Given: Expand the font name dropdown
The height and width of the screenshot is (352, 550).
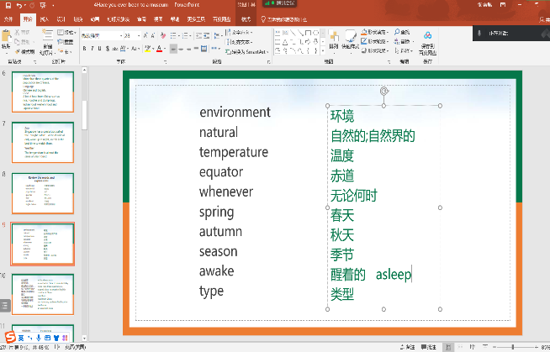Looking at the screenshot, I should [x=116, y=35].
